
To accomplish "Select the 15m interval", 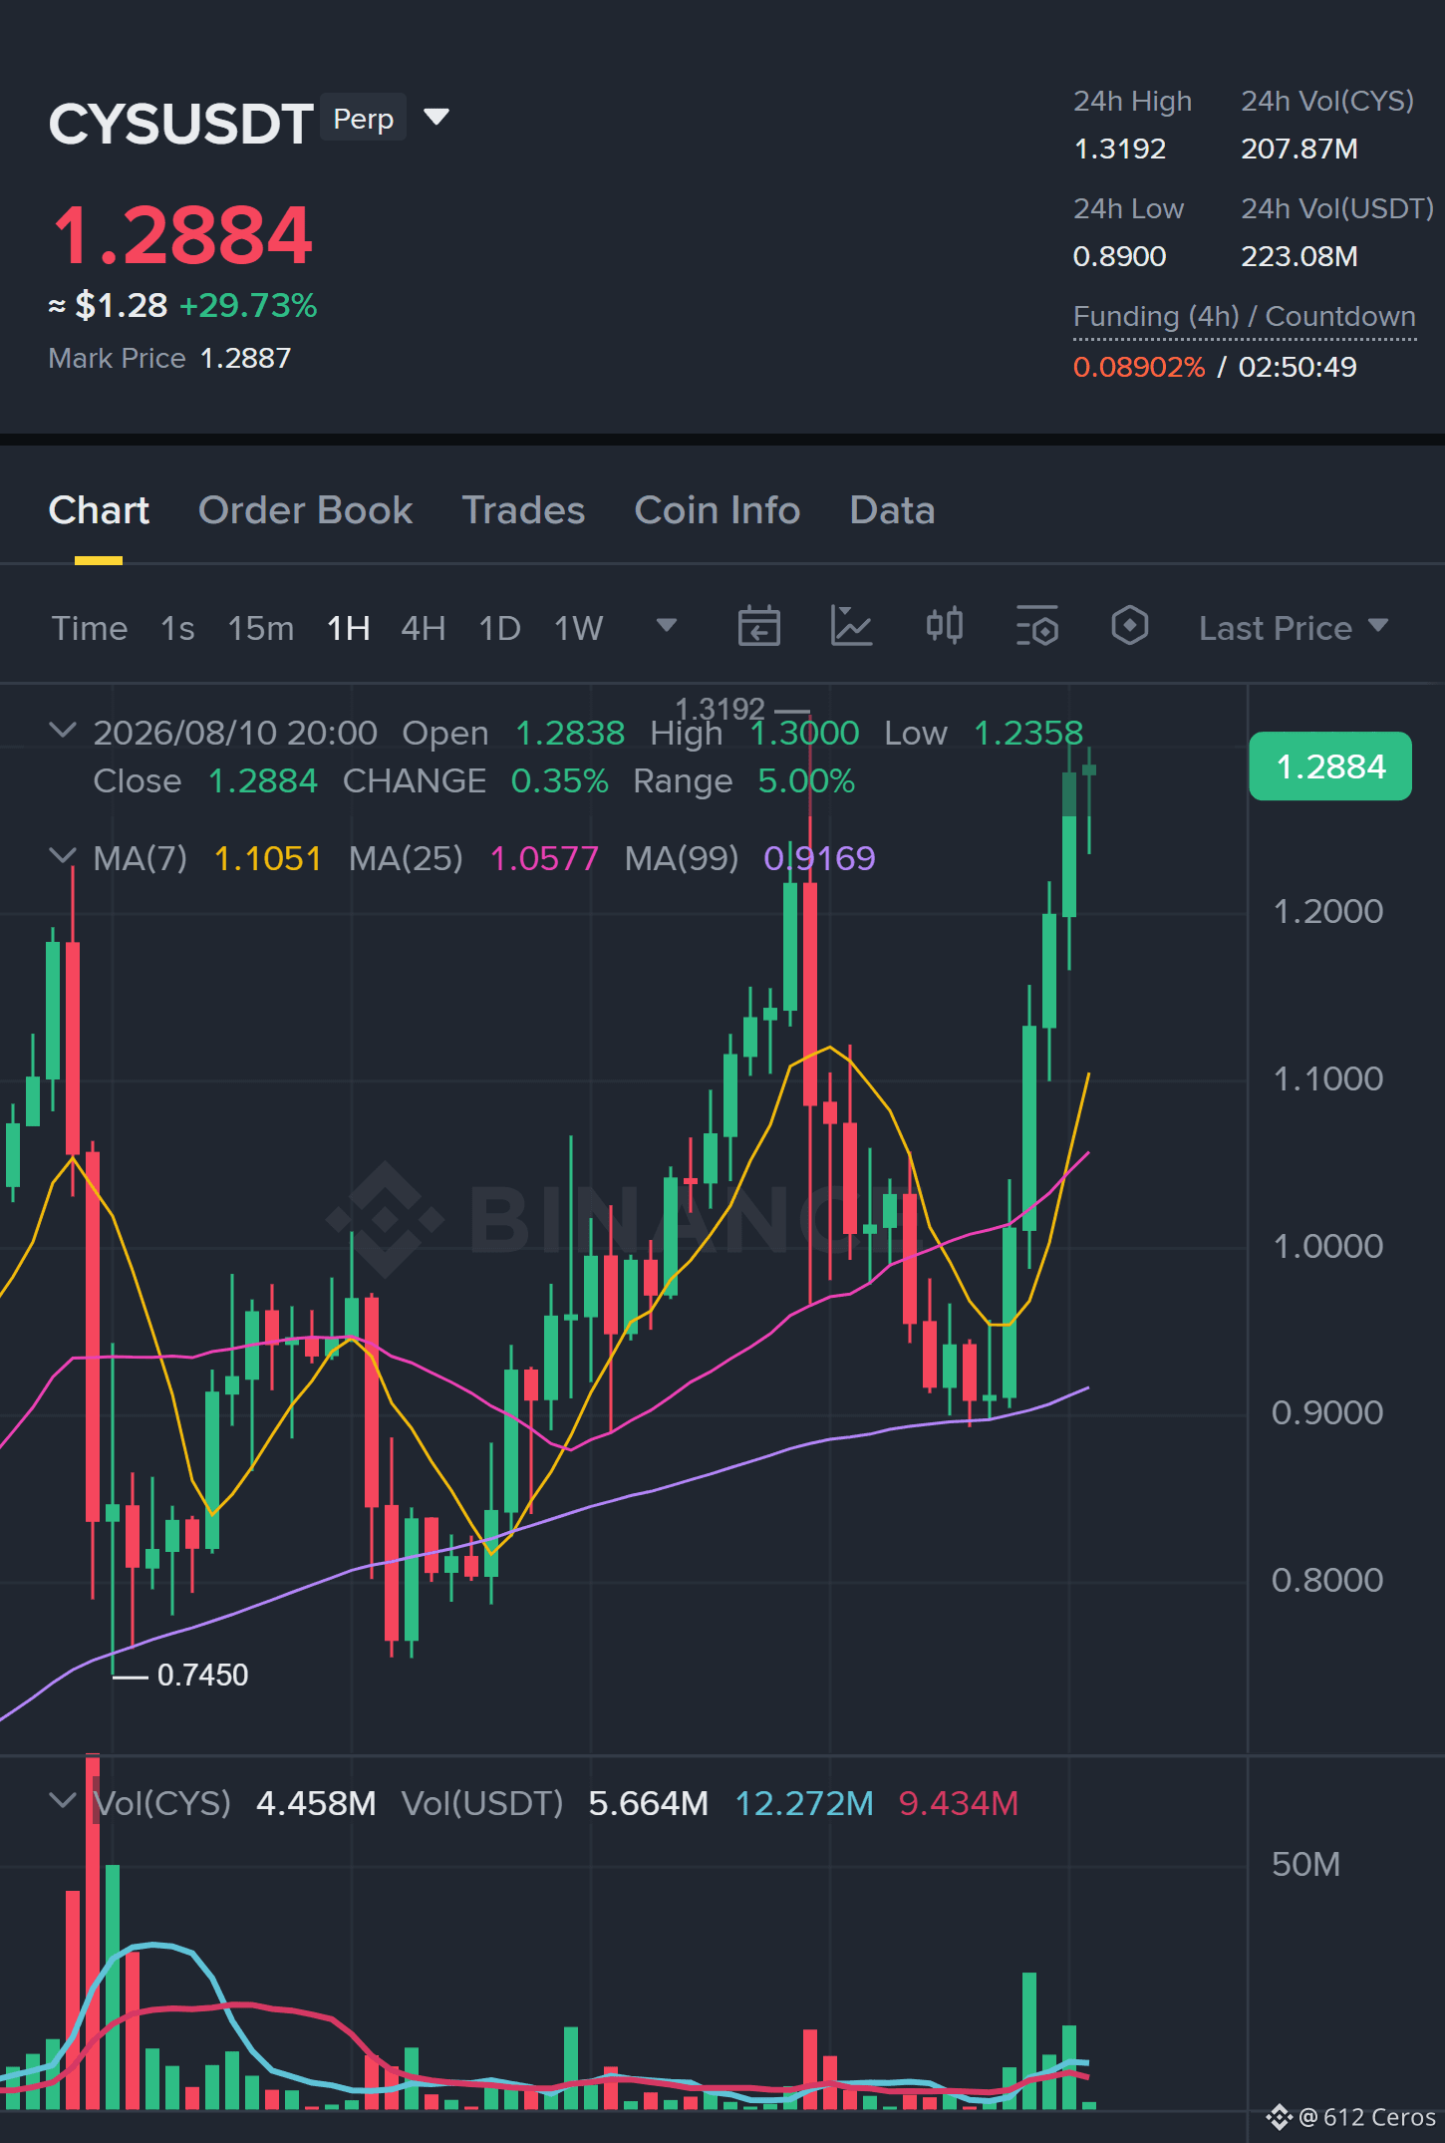I will click(x=261, y=628).
